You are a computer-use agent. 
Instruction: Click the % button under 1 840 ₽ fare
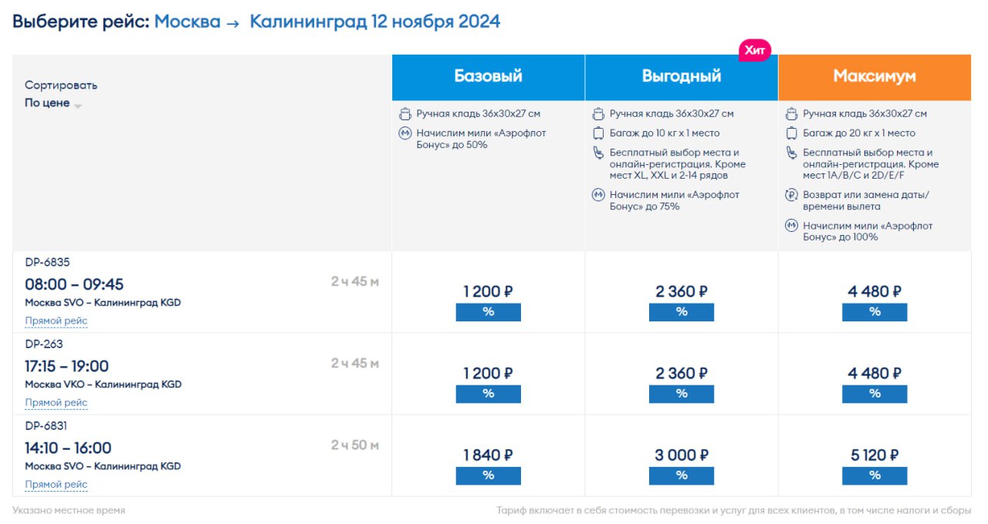[488, 475]
